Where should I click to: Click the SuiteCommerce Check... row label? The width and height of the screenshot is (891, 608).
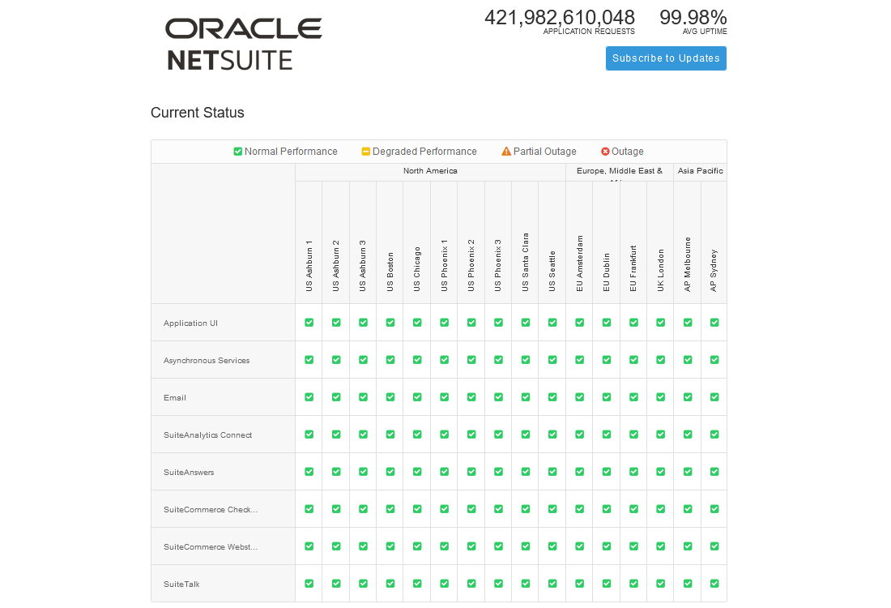coord(211,509)
